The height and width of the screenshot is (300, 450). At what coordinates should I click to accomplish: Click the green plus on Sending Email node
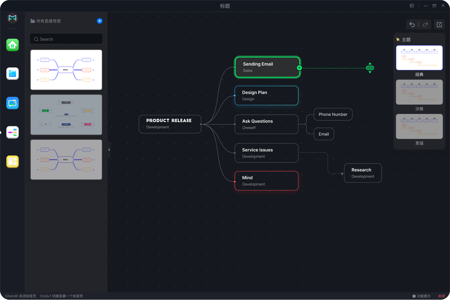click(299, 68)
